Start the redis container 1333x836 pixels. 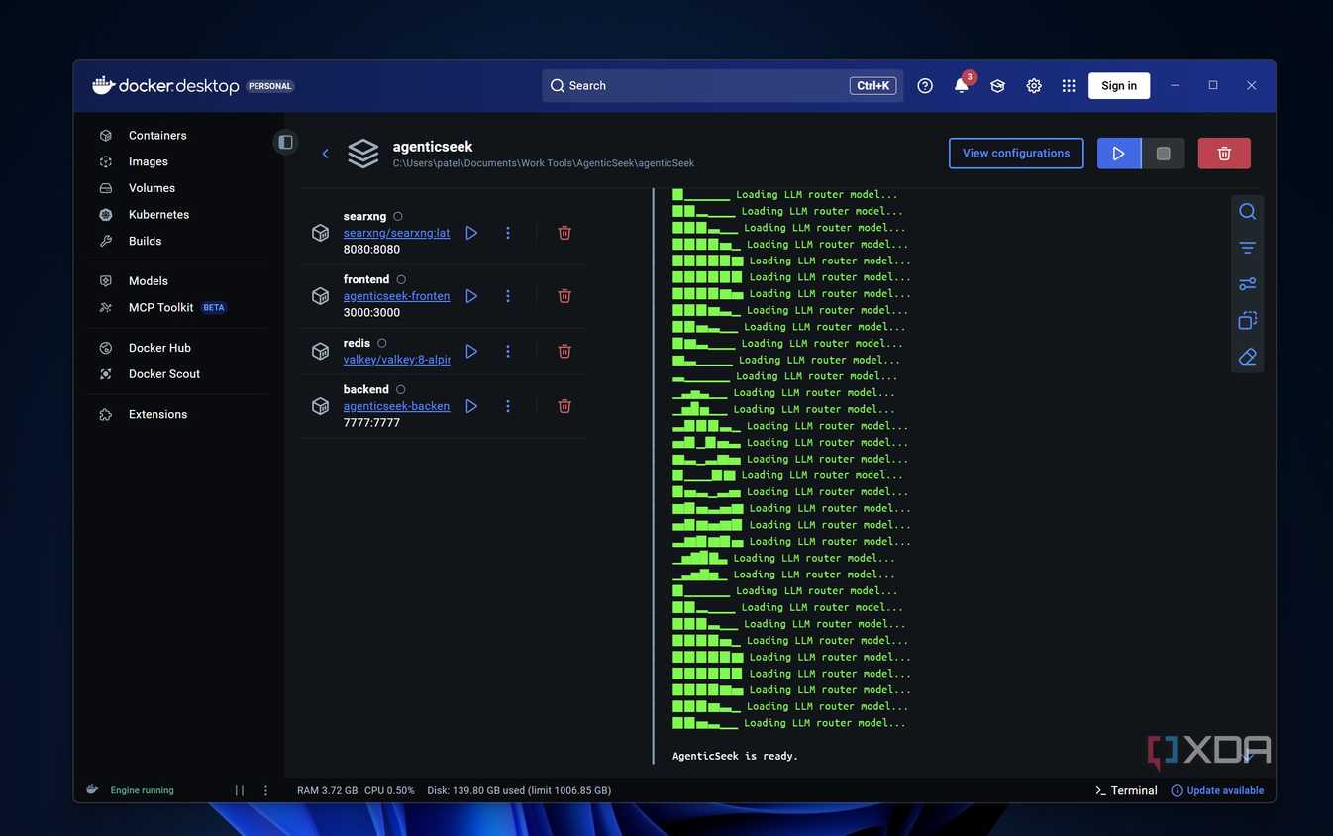coord(471,352)
